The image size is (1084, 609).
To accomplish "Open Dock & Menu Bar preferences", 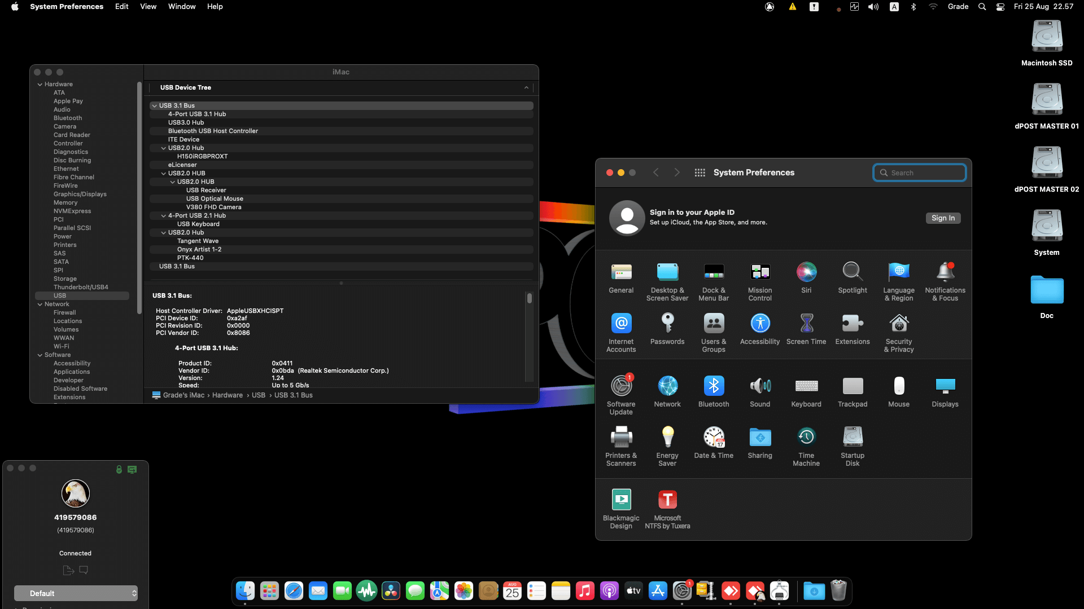I will 714,281.
